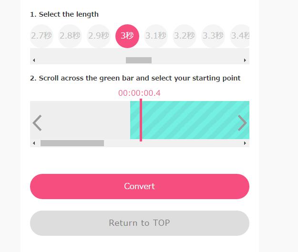The width and height of the screenshot is (298, 252).
Task: Click the timeline scrollbar thumb
Action: 72,143
